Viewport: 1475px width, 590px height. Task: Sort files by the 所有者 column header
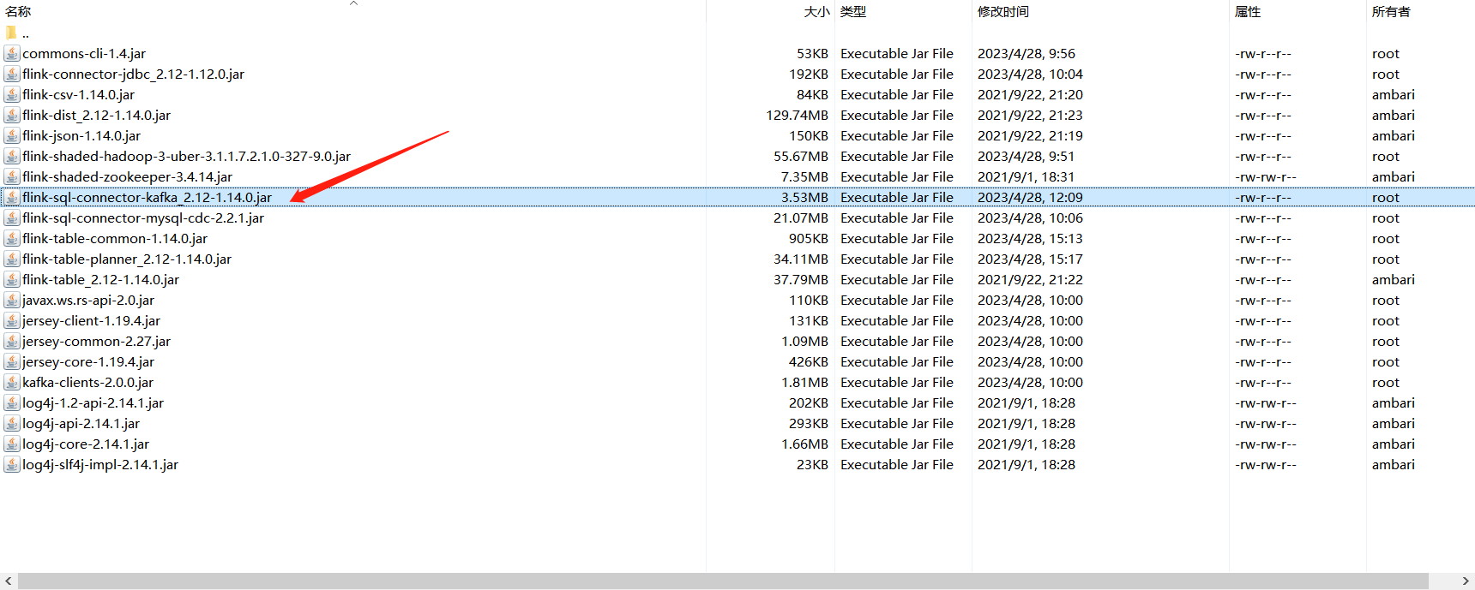pos(1391,11)
